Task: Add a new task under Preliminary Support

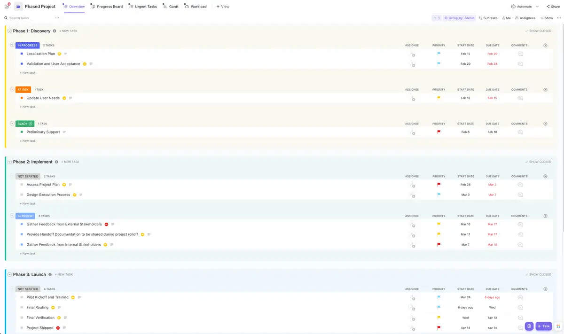Action: click(x=27, y=140)
